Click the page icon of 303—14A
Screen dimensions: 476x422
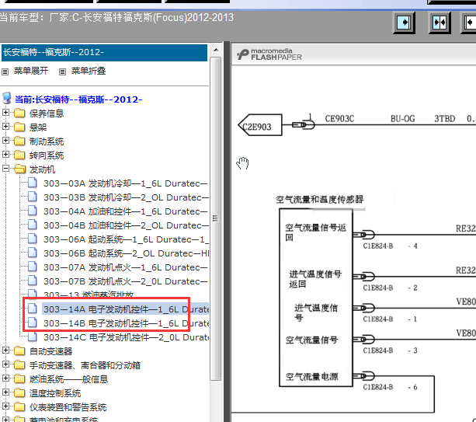coord(33,309)
